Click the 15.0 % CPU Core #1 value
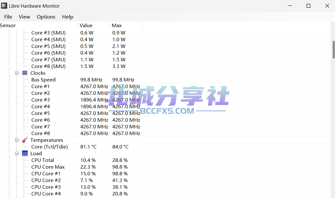Screen dimensions: 335x198 88,174
